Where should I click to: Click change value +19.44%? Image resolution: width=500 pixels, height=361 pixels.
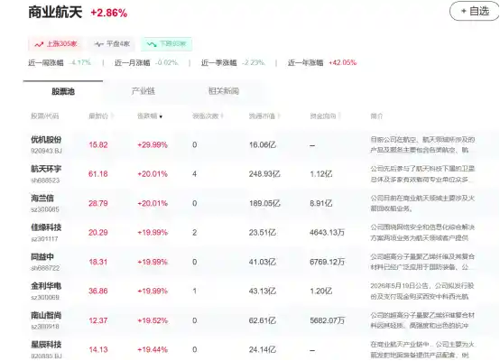click(153, 350)
